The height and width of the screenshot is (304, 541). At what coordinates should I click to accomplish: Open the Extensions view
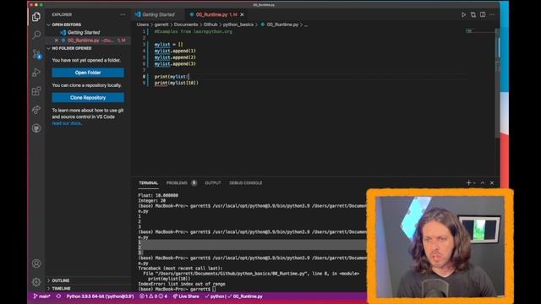tap(36, 91)
